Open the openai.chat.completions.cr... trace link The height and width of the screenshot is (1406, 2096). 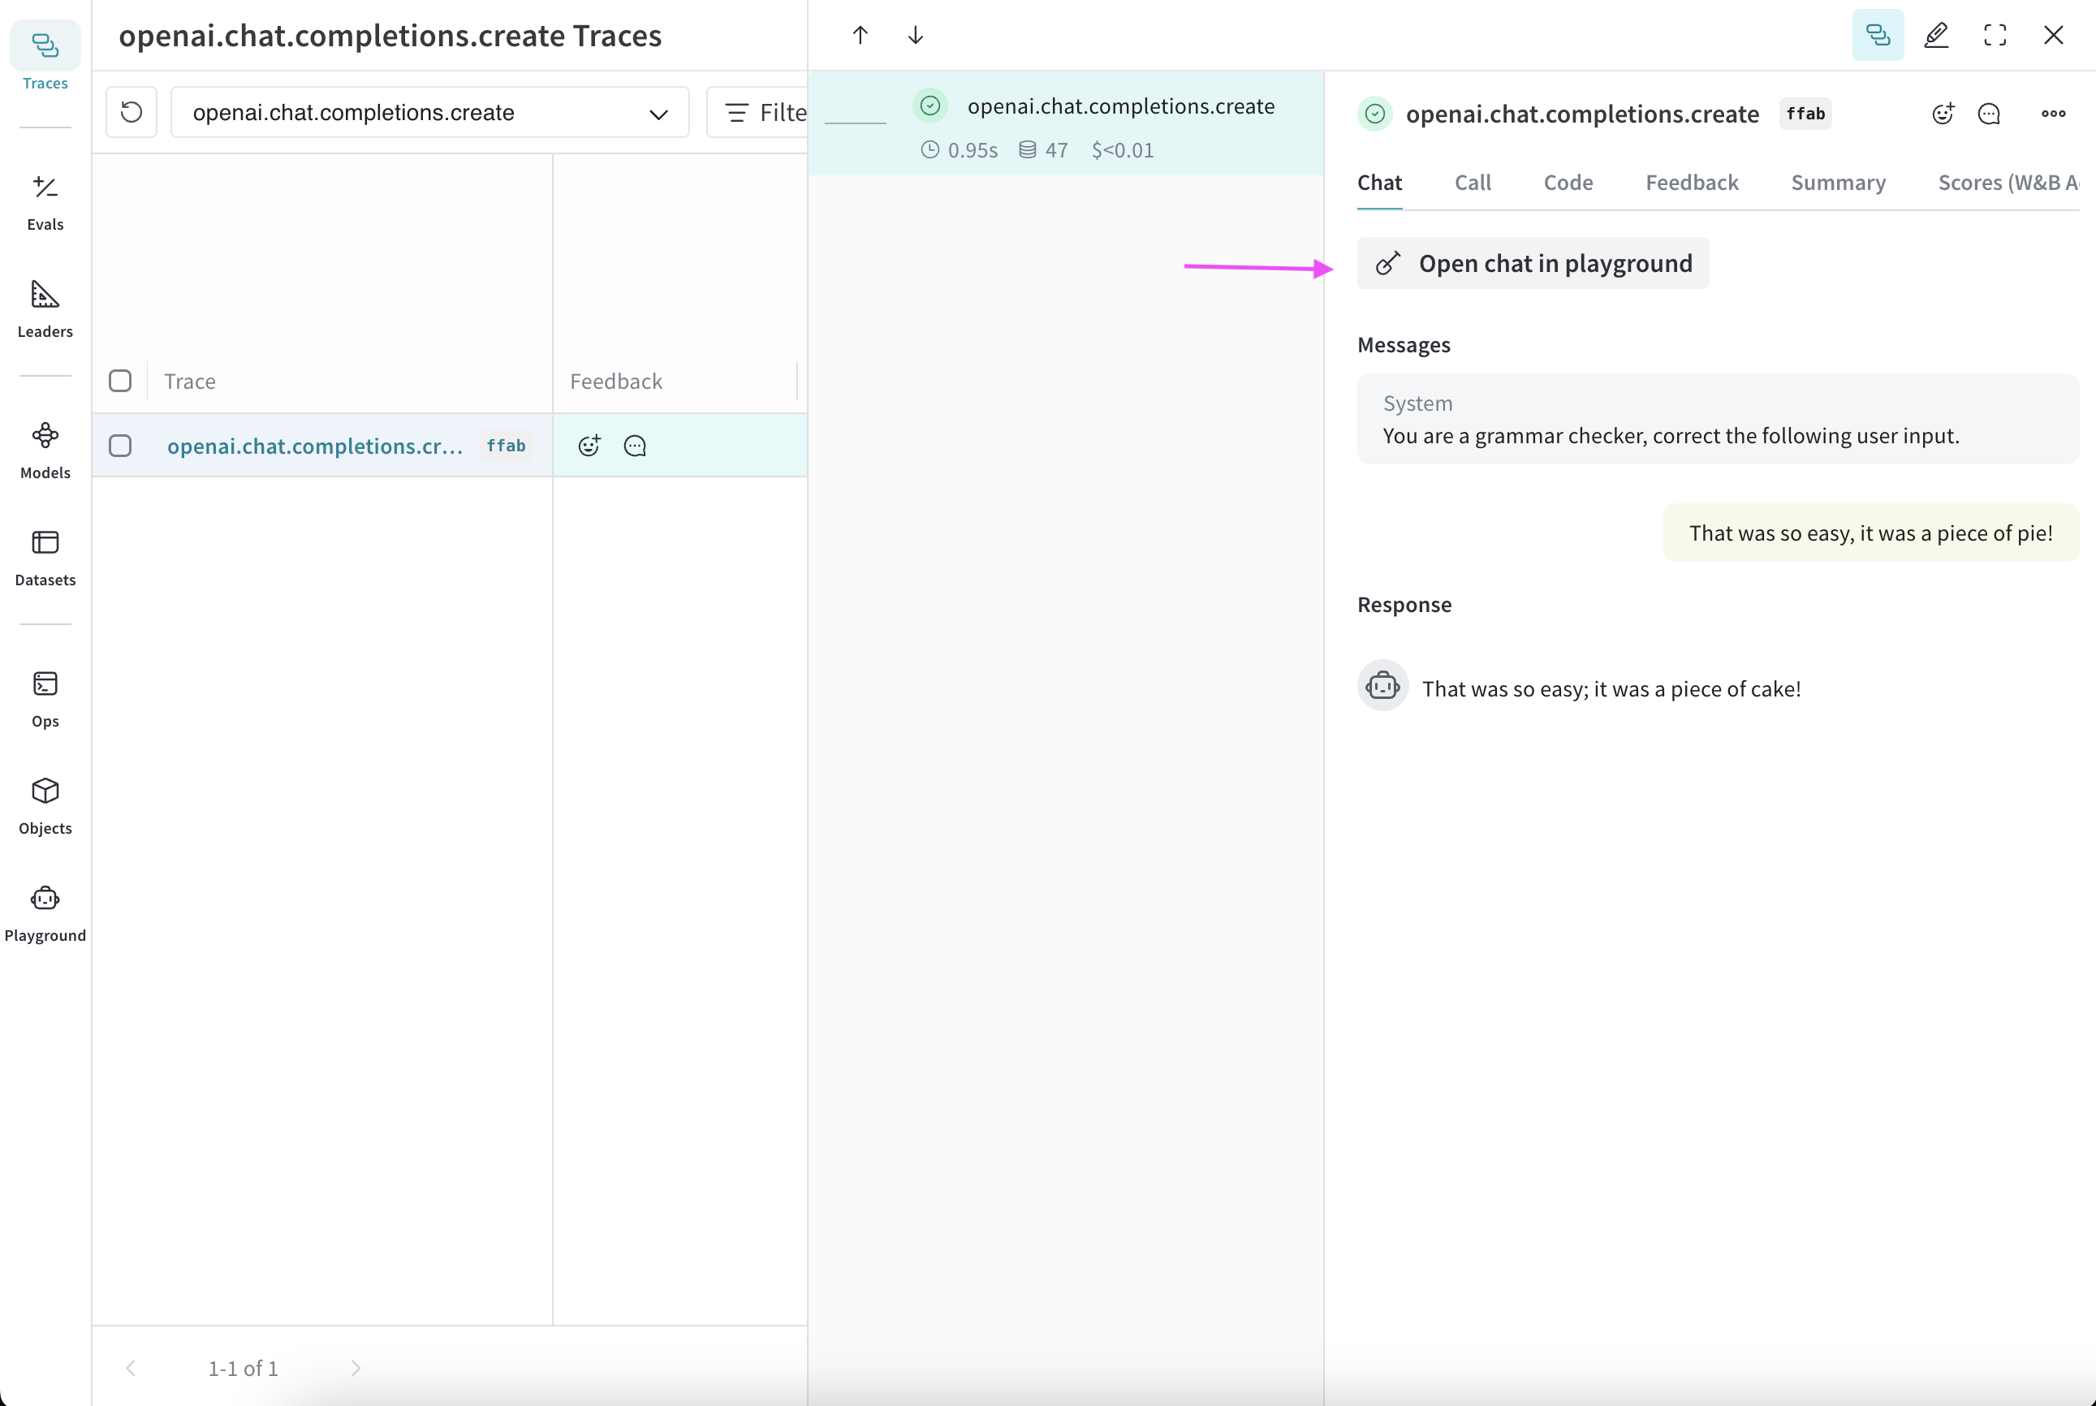coord(315,446)
